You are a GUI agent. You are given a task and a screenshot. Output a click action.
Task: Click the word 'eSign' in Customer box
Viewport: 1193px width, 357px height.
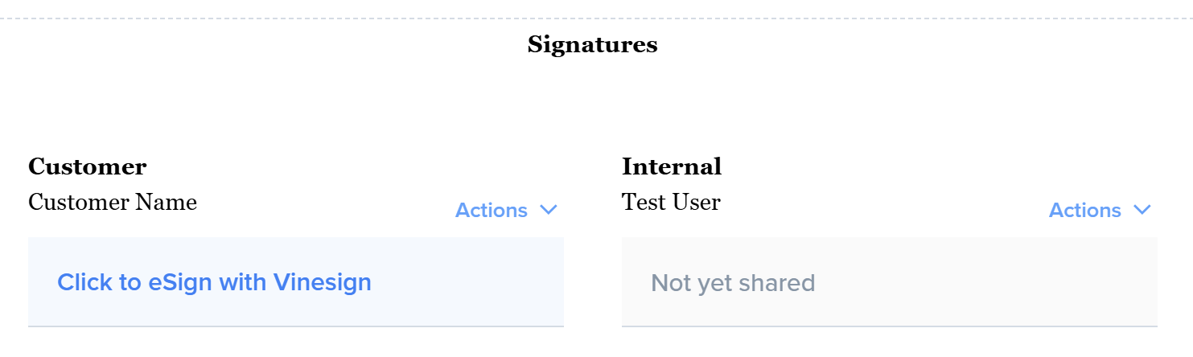pos(179,282)
